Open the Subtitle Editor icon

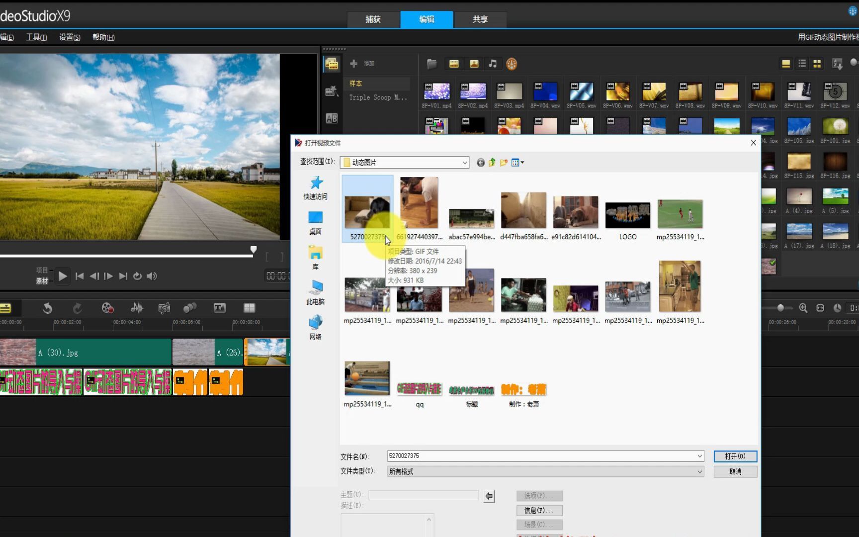click(x=220, y=308)
